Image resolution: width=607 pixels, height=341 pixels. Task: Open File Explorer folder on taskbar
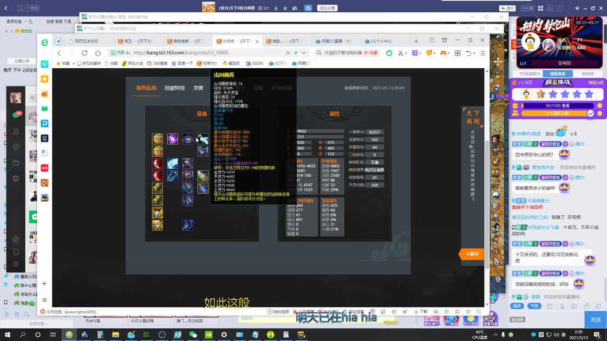pyautogui.click(x=115, y=334)
